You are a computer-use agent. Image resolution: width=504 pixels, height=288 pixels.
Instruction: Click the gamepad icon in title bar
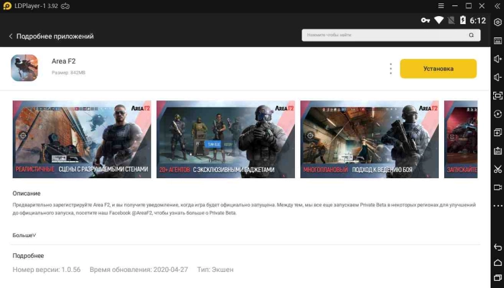pos(65,5)
